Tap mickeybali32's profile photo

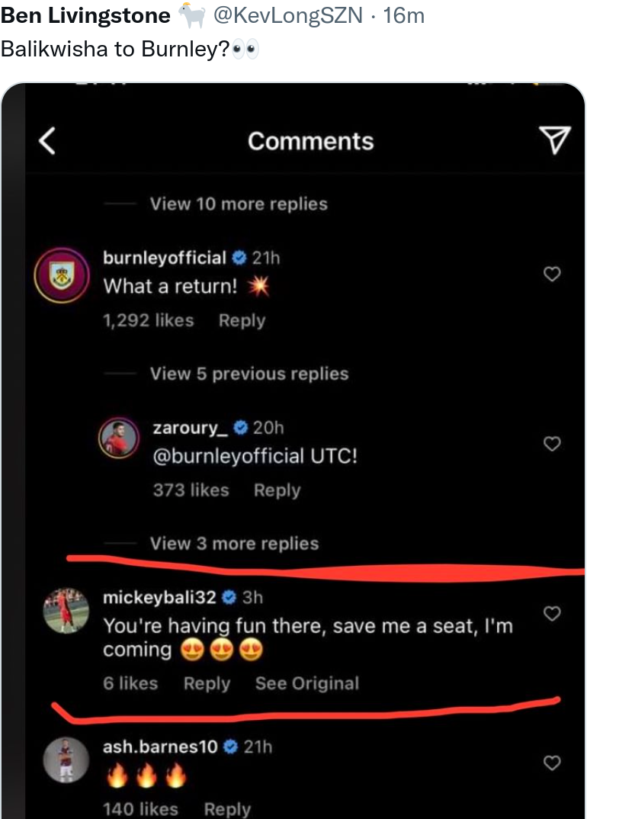(x=63, y=610)
